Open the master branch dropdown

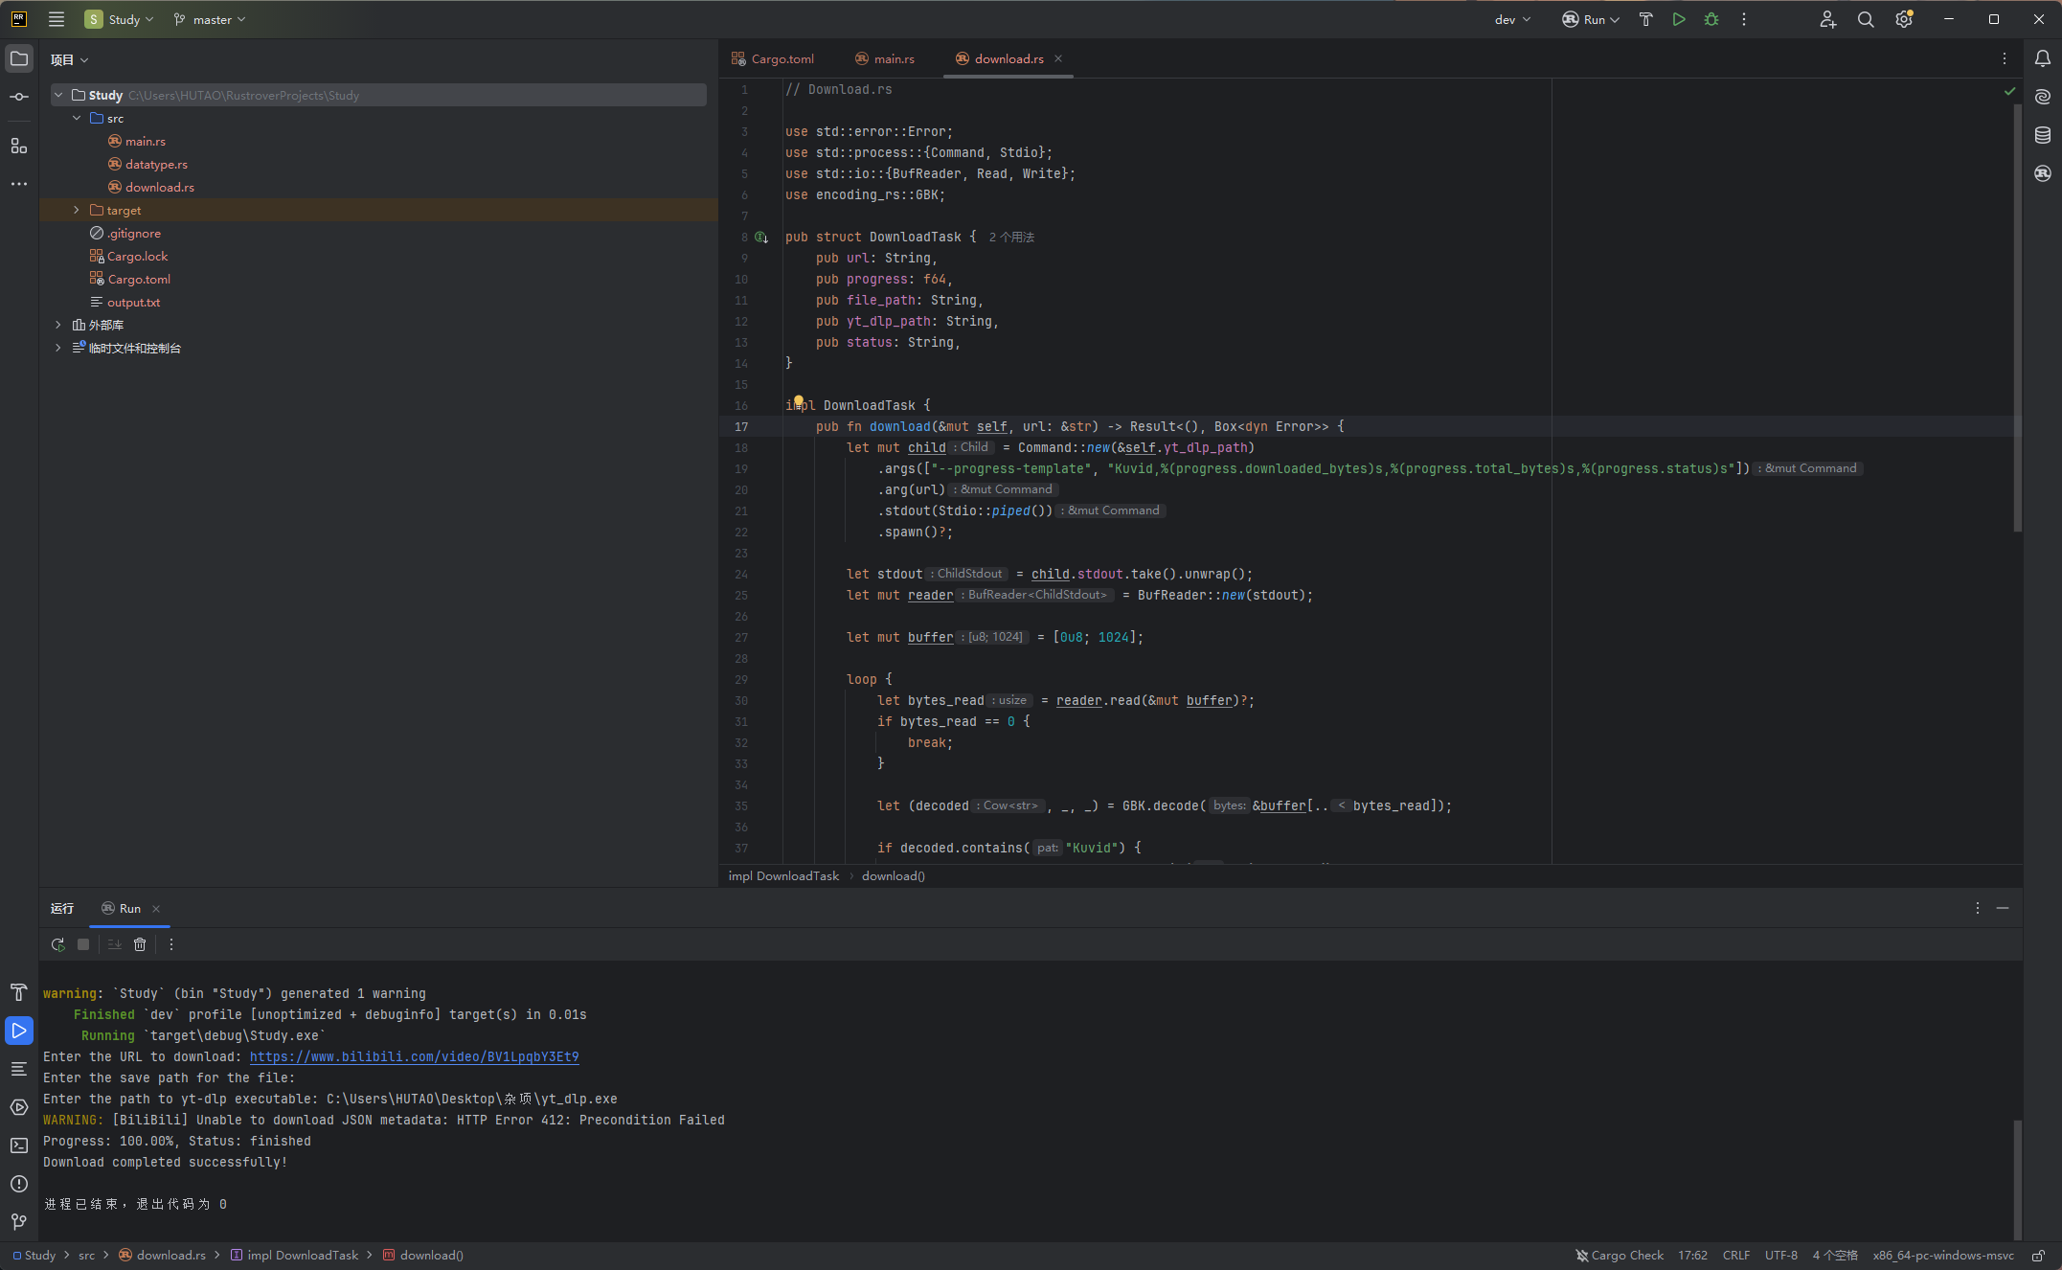pyautogui.click(x=210, y=19)
